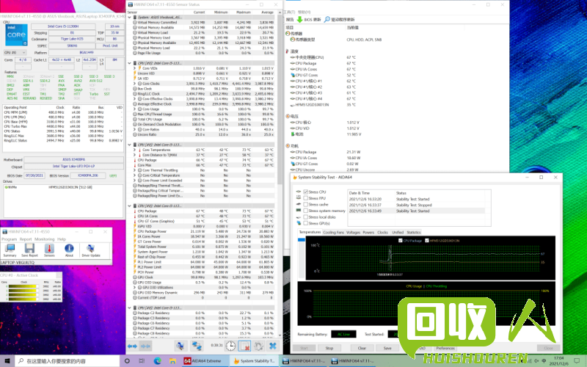
Task: Switch to the Cooling Fans tab
Action: pyautogui.click(x=333, y=233)
